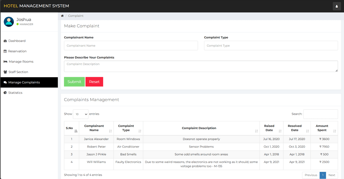Click Joshua's avatar picture
This screenshot has height=179, width=344.
click(x=9, y=22)
